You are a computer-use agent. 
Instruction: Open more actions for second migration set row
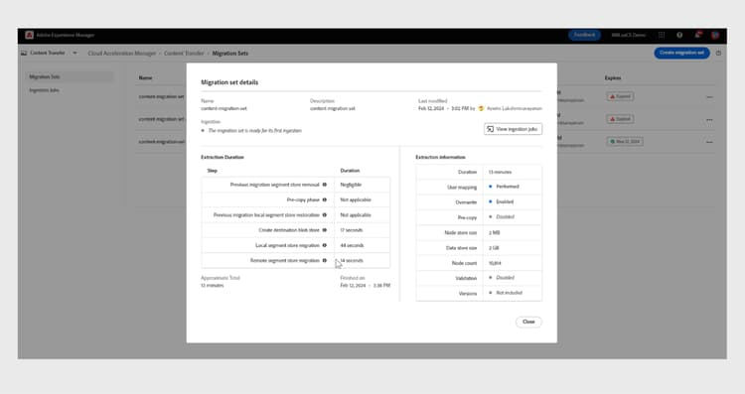[x=709, y=120]
